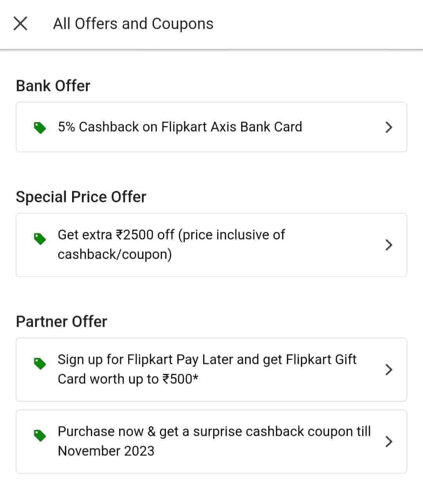Expand the Flipkart Pay Later offer chevron
This screenshot has width=423, height=486.
coord(389,369)
